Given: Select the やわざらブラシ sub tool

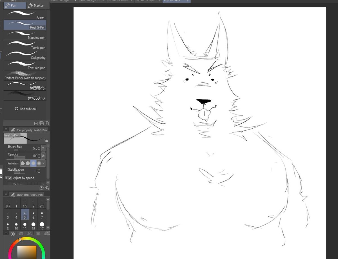Looking at the screenshot, I should pos(25,96).
